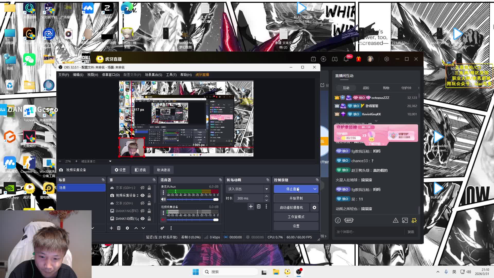Open virtual camera settings gear
494x278 pixels.
[x=314, y=207]
